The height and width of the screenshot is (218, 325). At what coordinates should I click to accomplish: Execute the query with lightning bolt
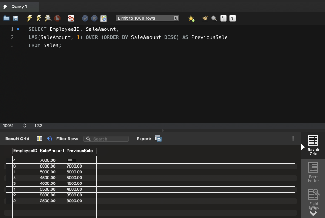[30, 18]
